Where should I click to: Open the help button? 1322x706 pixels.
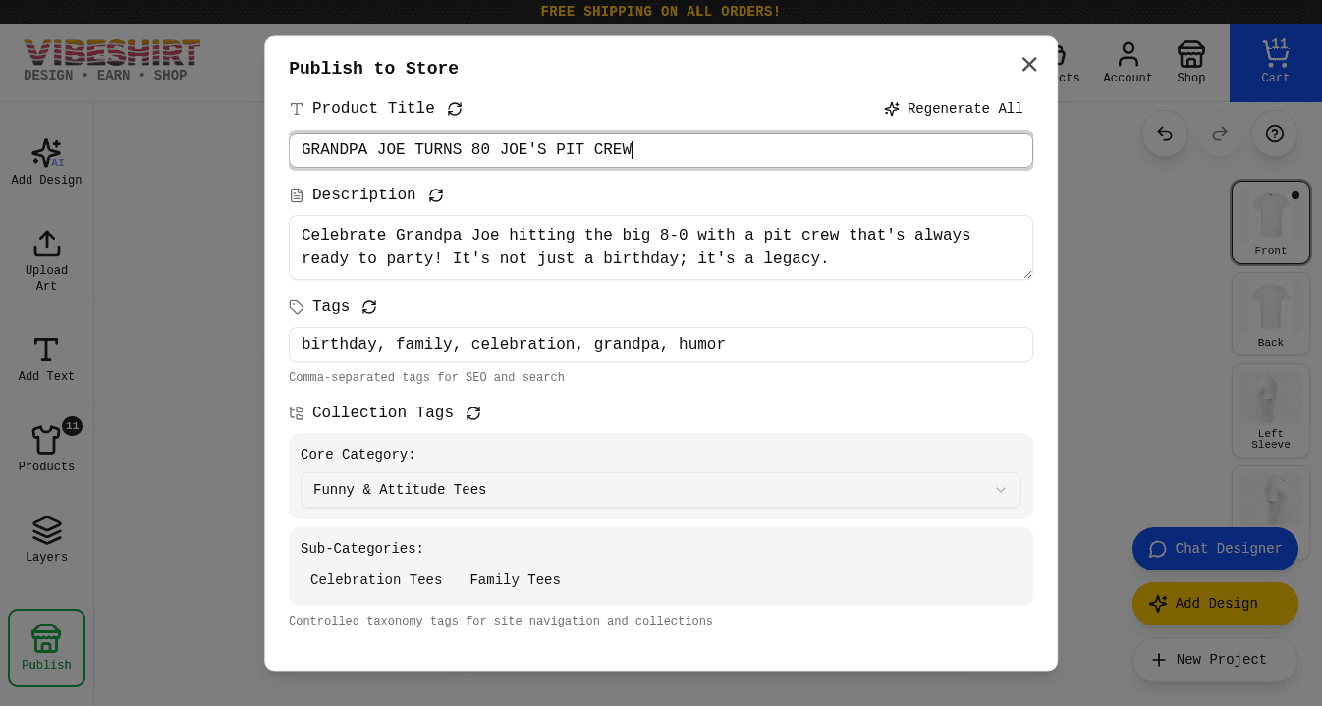tap(1275, 134)
